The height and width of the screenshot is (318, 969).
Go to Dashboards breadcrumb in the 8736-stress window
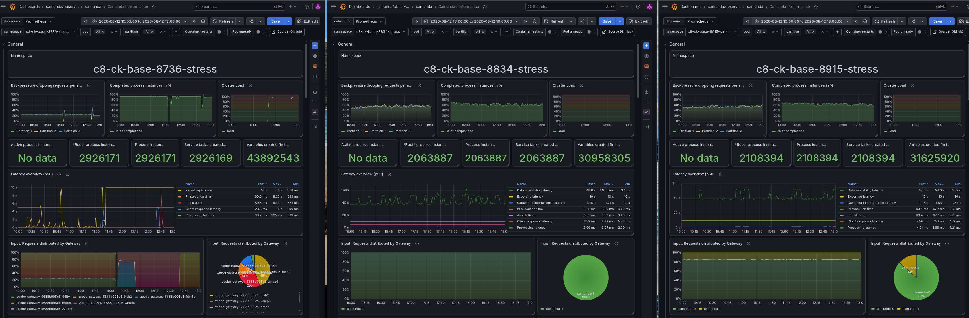click(29, 6)
